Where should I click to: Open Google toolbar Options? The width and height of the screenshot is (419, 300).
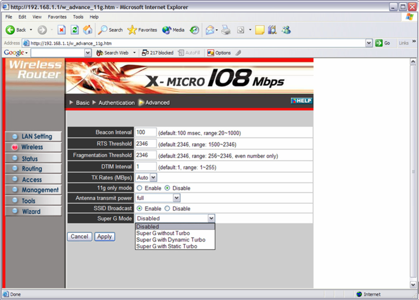(219, 53)
